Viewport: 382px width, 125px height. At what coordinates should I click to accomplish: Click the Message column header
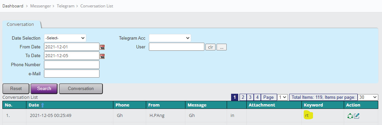tap(206, 105)
